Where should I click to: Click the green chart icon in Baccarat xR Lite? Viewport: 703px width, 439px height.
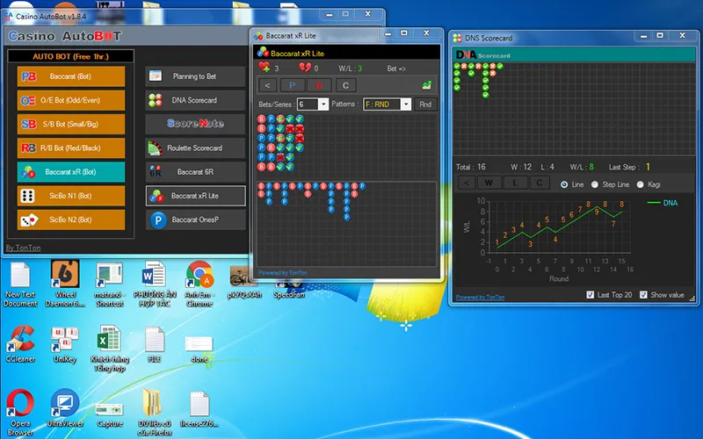point(427,85)
